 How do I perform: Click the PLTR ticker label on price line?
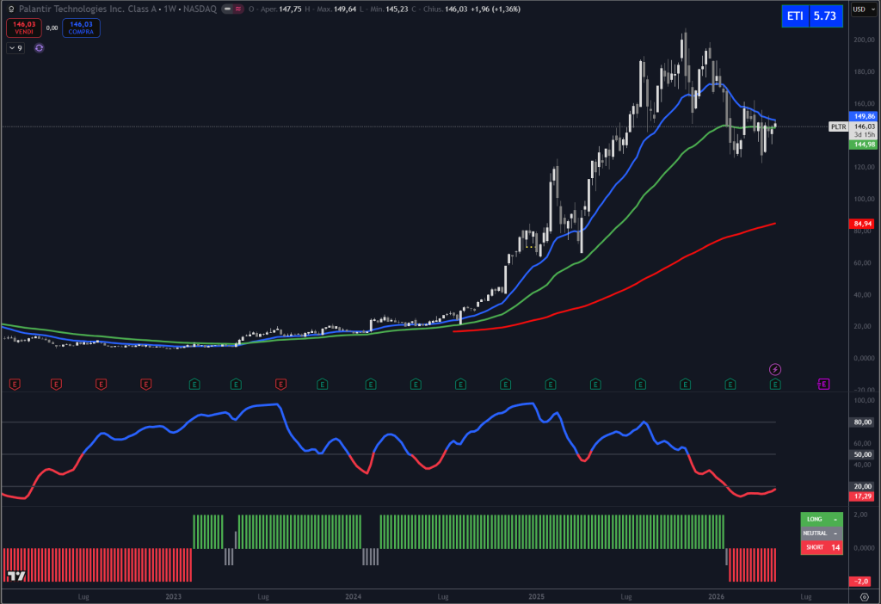click(x=838, y=127)
